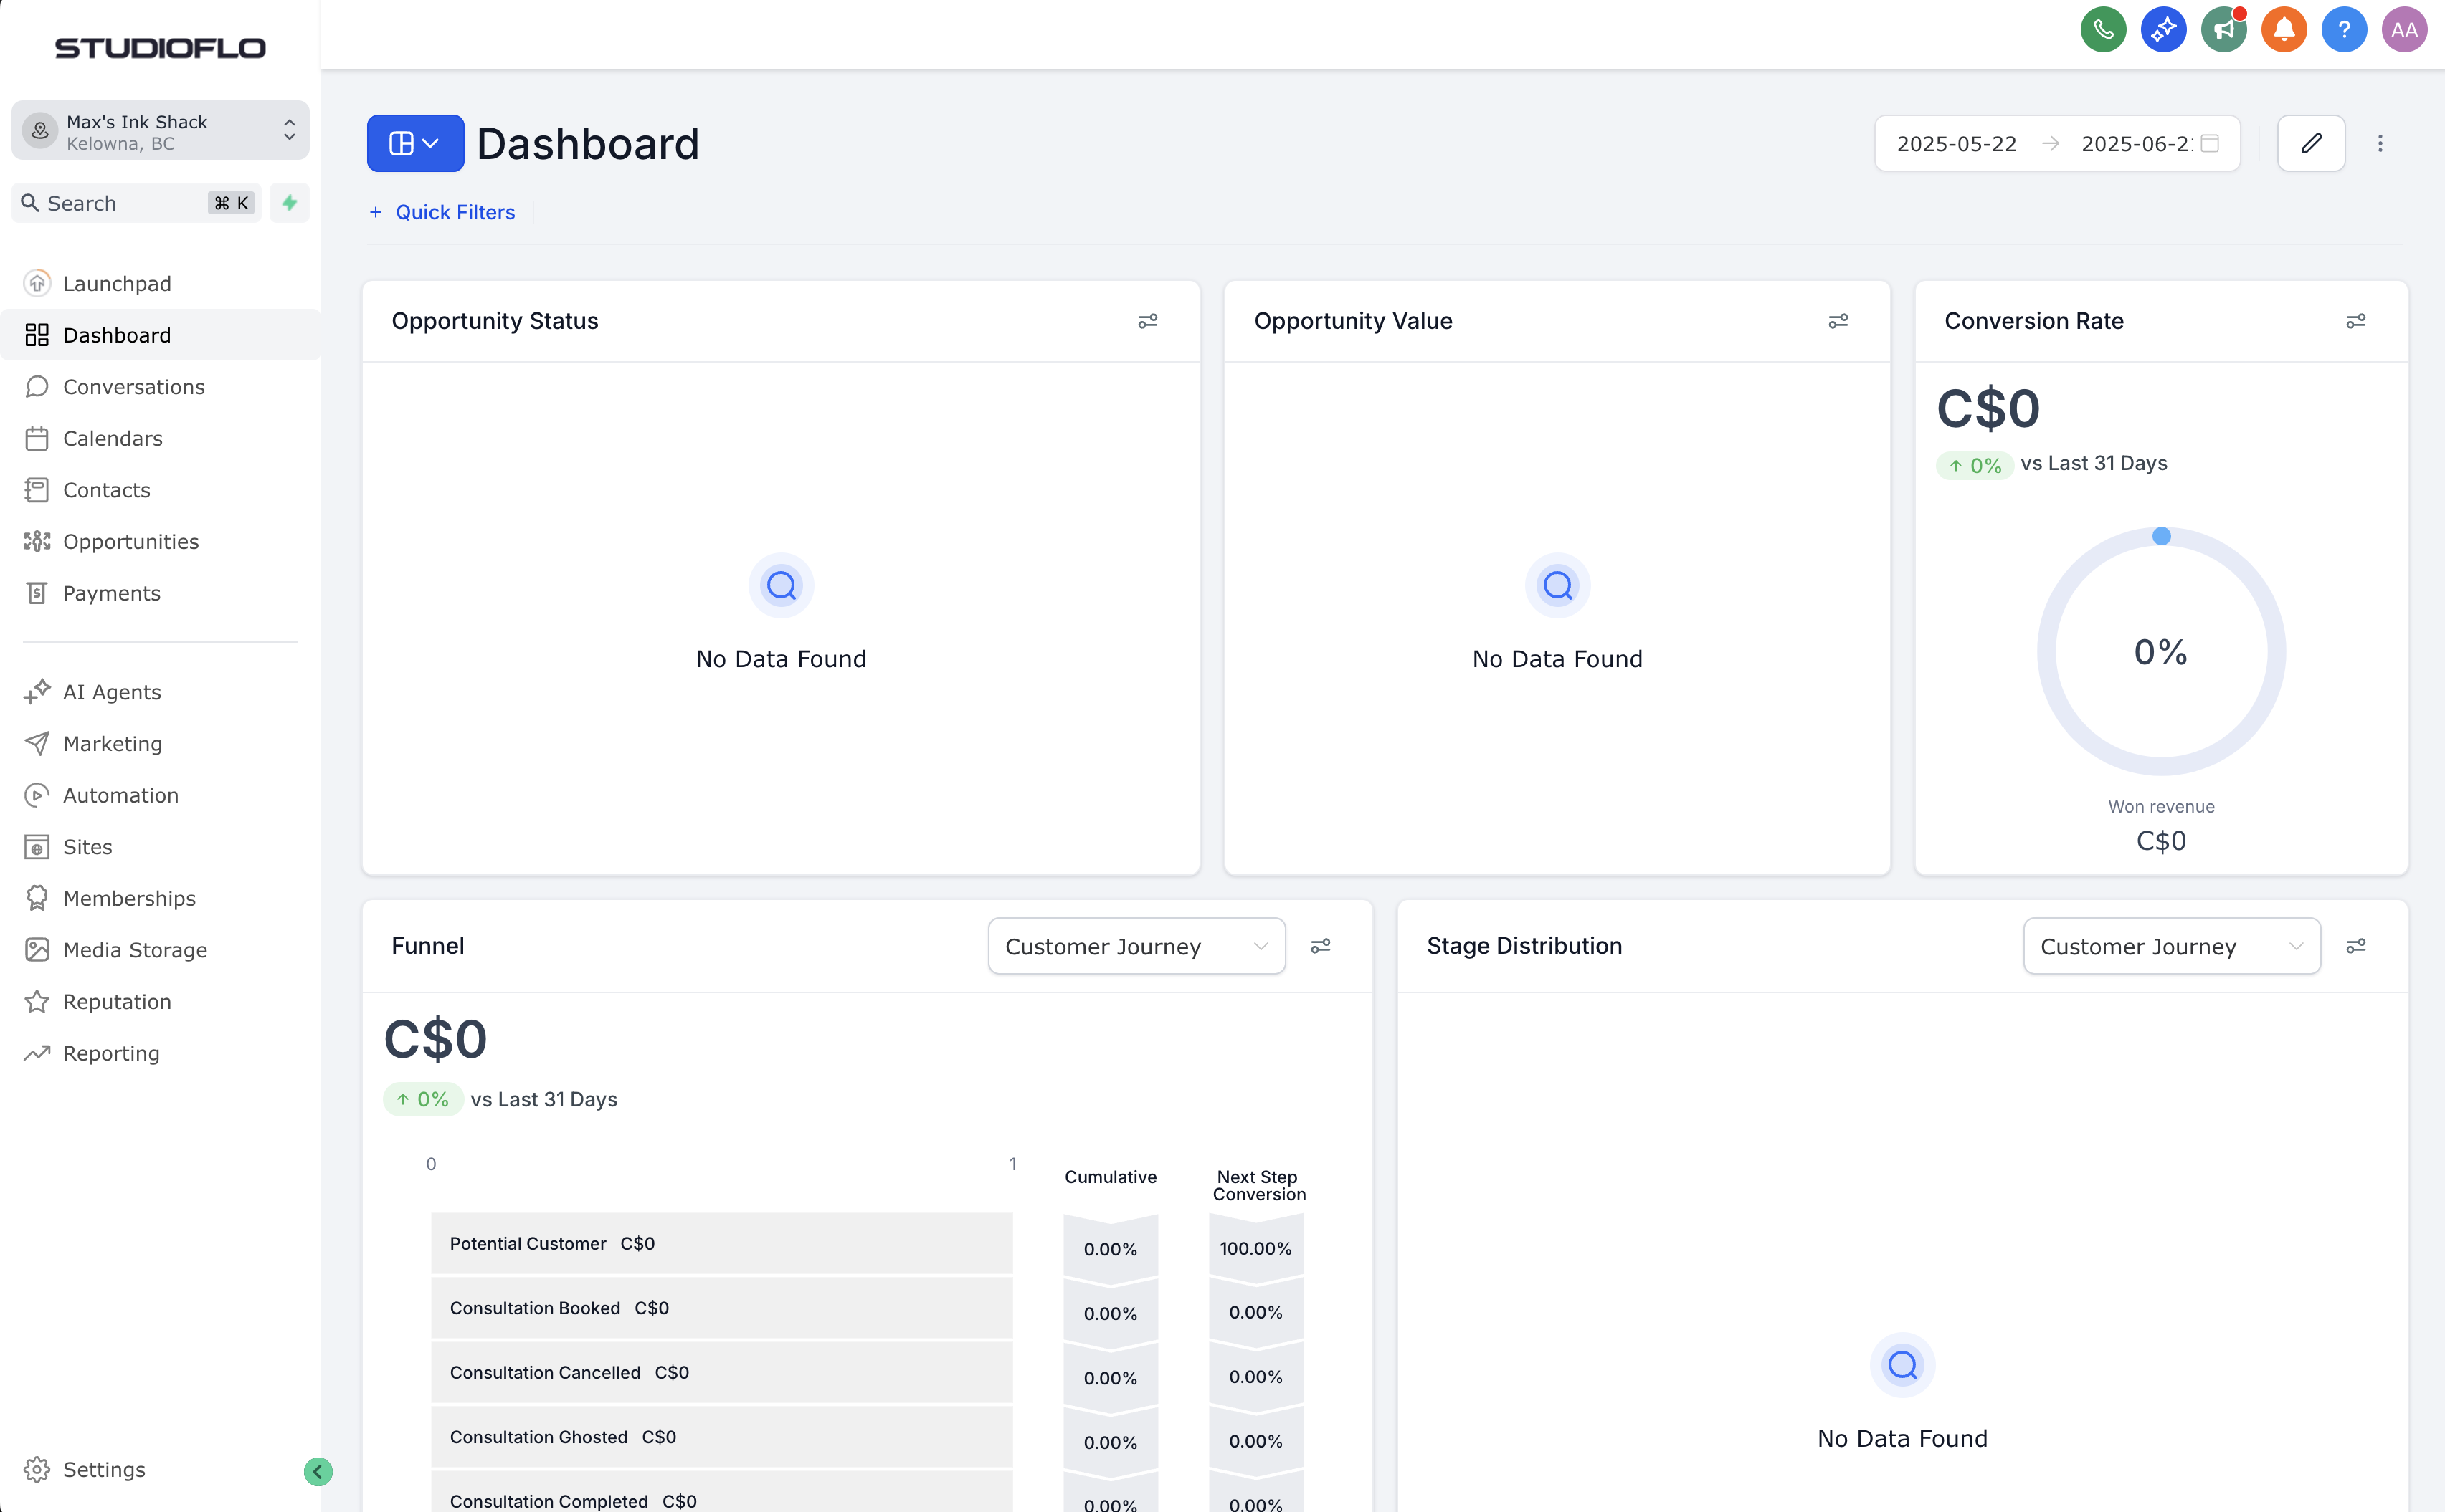Screen dimensions: 2445x1512
Task: Expand the Max's Ink Shack account switcher
Action: point(160,131)
